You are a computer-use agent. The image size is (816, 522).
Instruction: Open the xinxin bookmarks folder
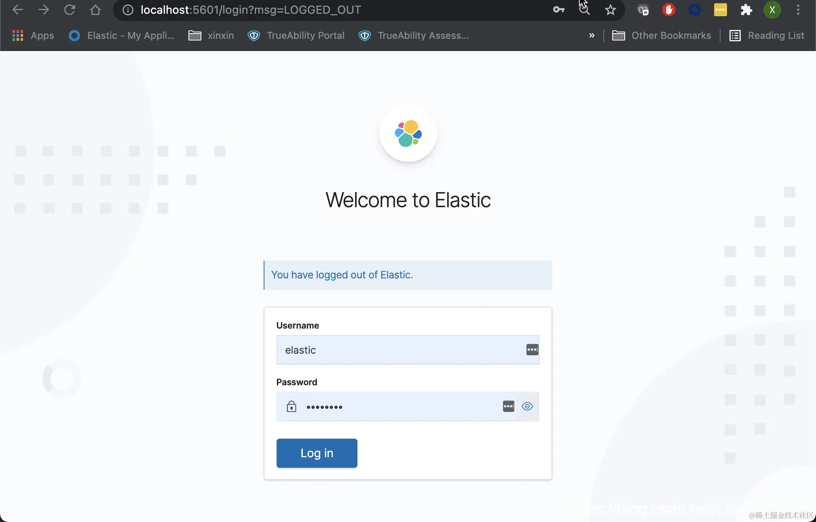pyautogui.click(x=211, y=36)
